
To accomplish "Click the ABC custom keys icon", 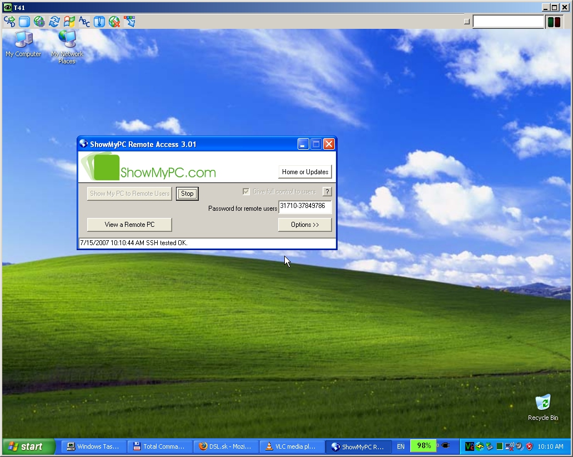I will (x=84, y=22).
